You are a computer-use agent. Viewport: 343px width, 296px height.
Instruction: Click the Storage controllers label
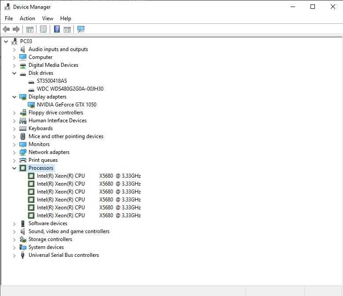pos(50,239)
